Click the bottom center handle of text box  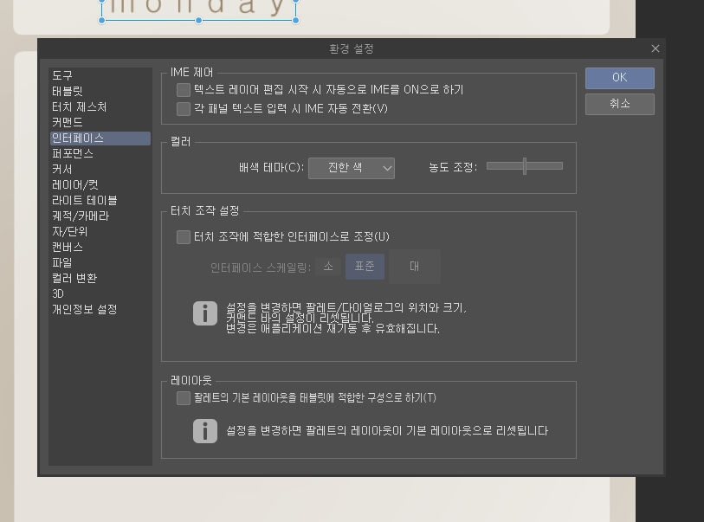point(199,21)
